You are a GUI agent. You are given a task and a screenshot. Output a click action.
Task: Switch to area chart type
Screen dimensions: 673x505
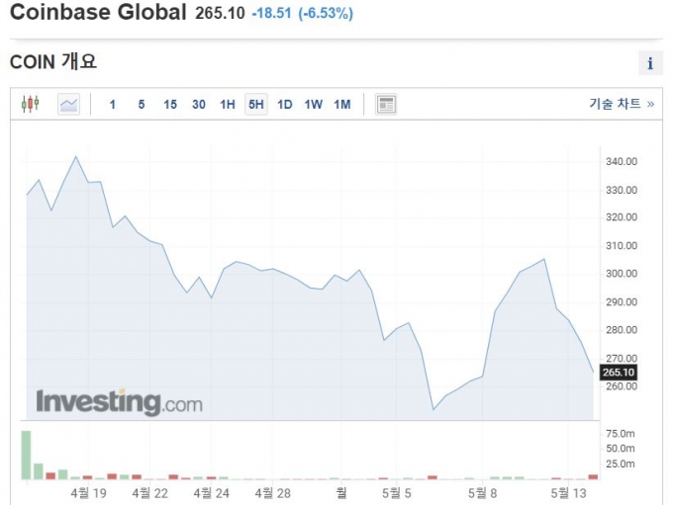(68, 104)
